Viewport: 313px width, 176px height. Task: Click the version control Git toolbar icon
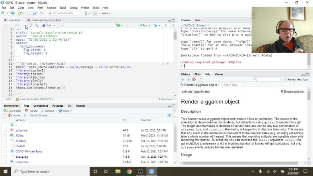[x=86, y=13]
